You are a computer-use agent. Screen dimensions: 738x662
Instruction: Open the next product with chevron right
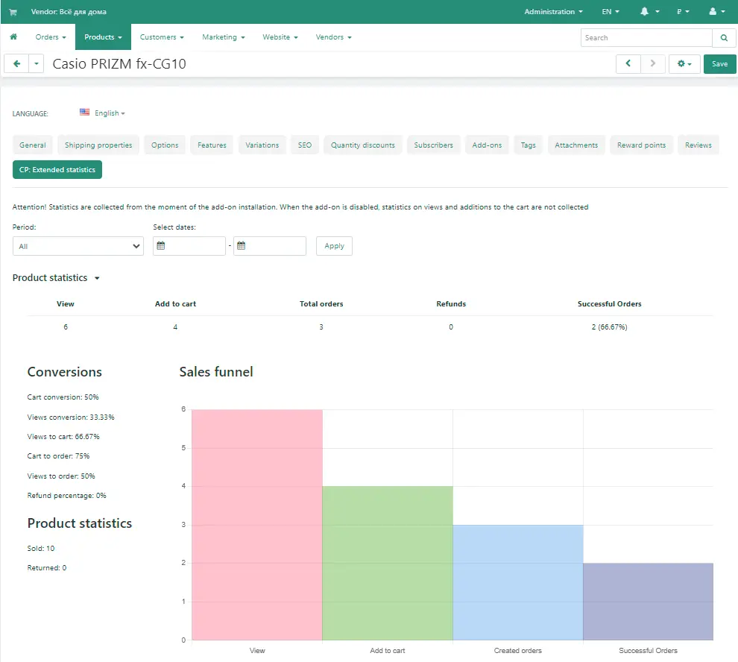tap(653, 63)
